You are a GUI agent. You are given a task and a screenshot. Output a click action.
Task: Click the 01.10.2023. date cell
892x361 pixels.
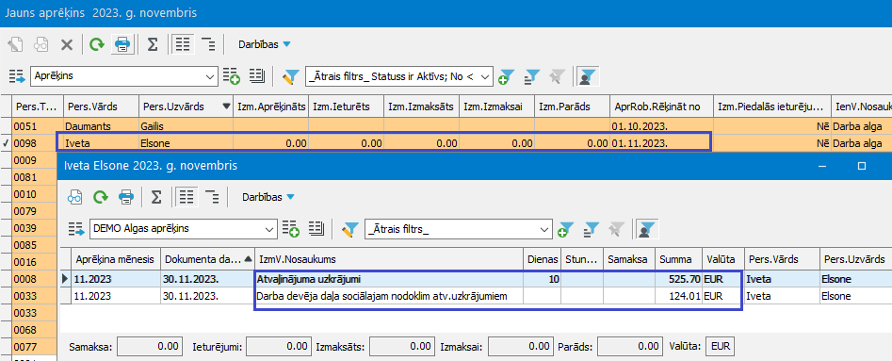[x=661, y=126]
